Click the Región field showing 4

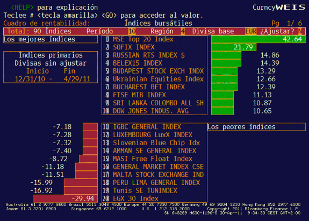(183, 31)
